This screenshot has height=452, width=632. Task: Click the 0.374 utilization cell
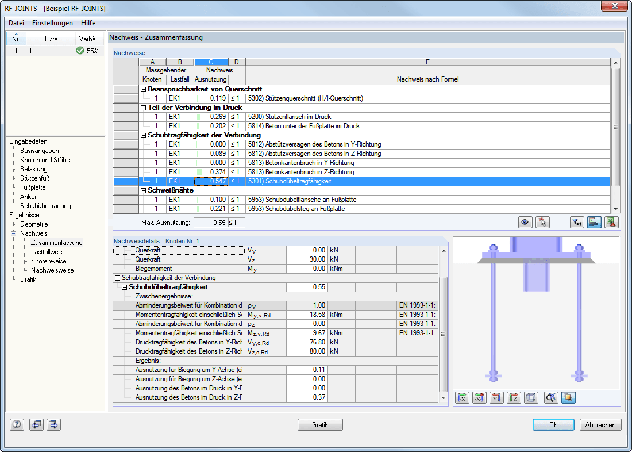point(211,172)
